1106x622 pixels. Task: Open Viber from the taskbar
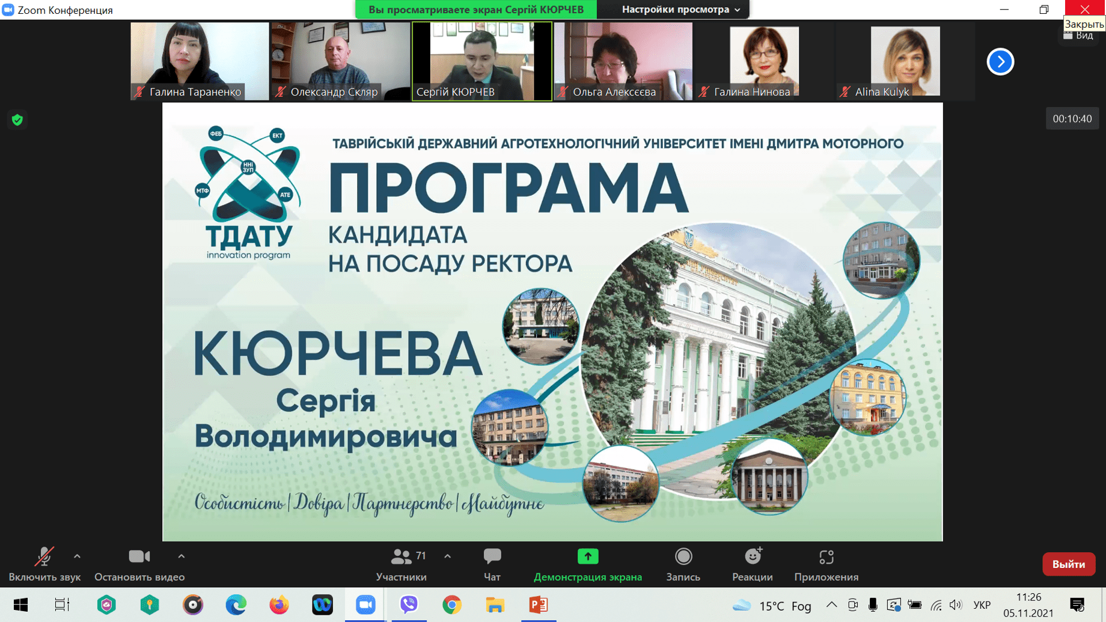(409, 605)
